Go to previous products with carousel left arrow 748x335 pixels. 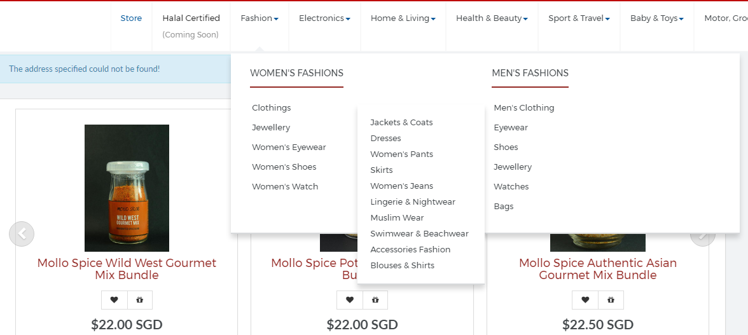(x=22, y=234)
